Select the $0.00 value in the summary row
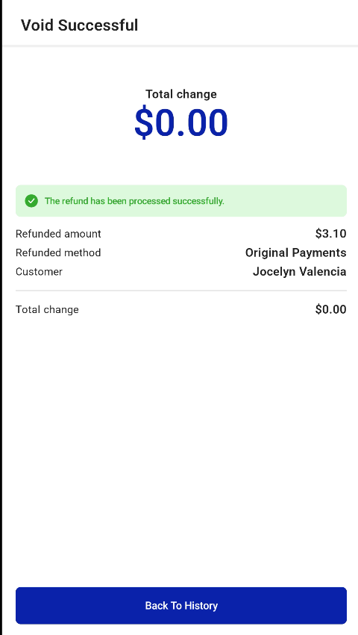Viewport: 358px width, 635px height. (331, 309)
